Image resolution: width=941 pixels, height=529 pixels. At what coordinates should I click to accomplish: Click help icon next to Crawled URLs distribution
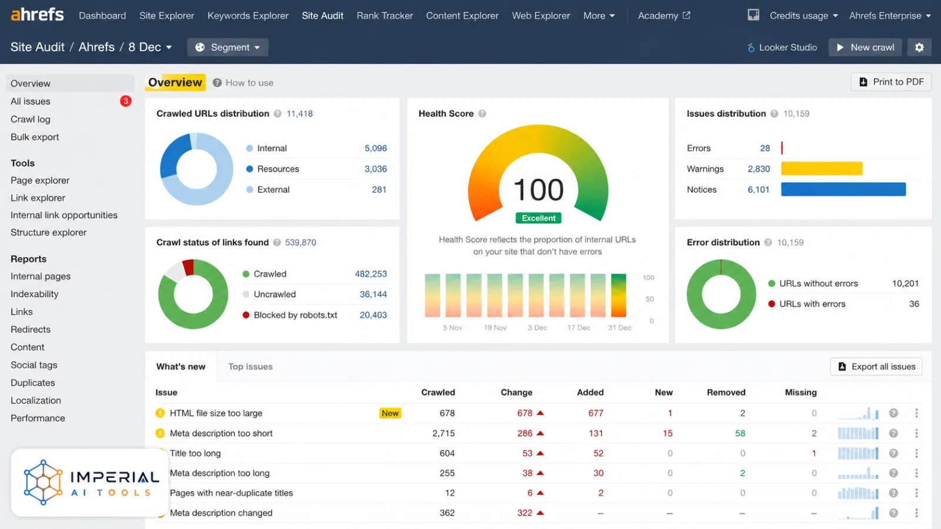[x=278, y=113]
